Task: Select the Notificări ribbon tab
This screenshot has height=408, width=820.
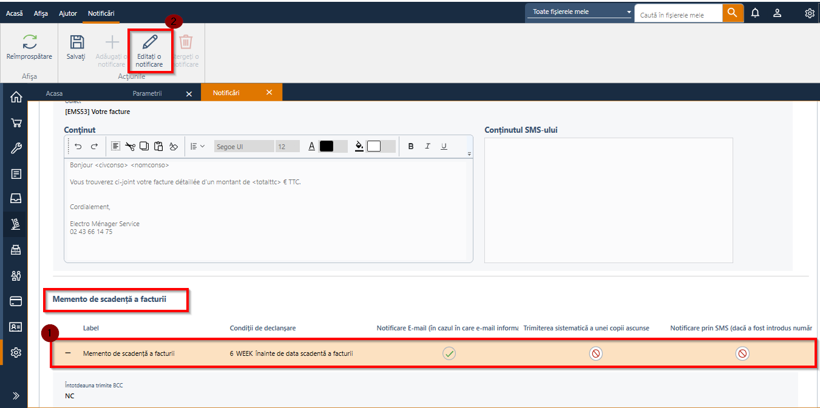Action: tap(101, 13)
